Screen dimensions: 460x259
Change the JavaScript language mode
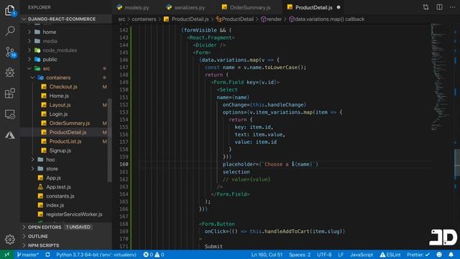tap(362, 255)
